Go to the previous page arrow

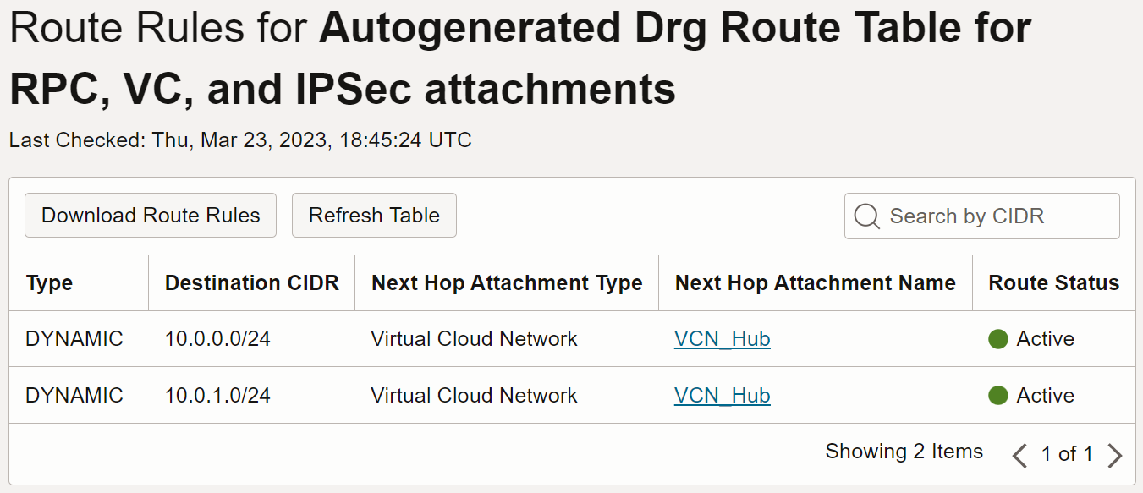point(1019,455)
